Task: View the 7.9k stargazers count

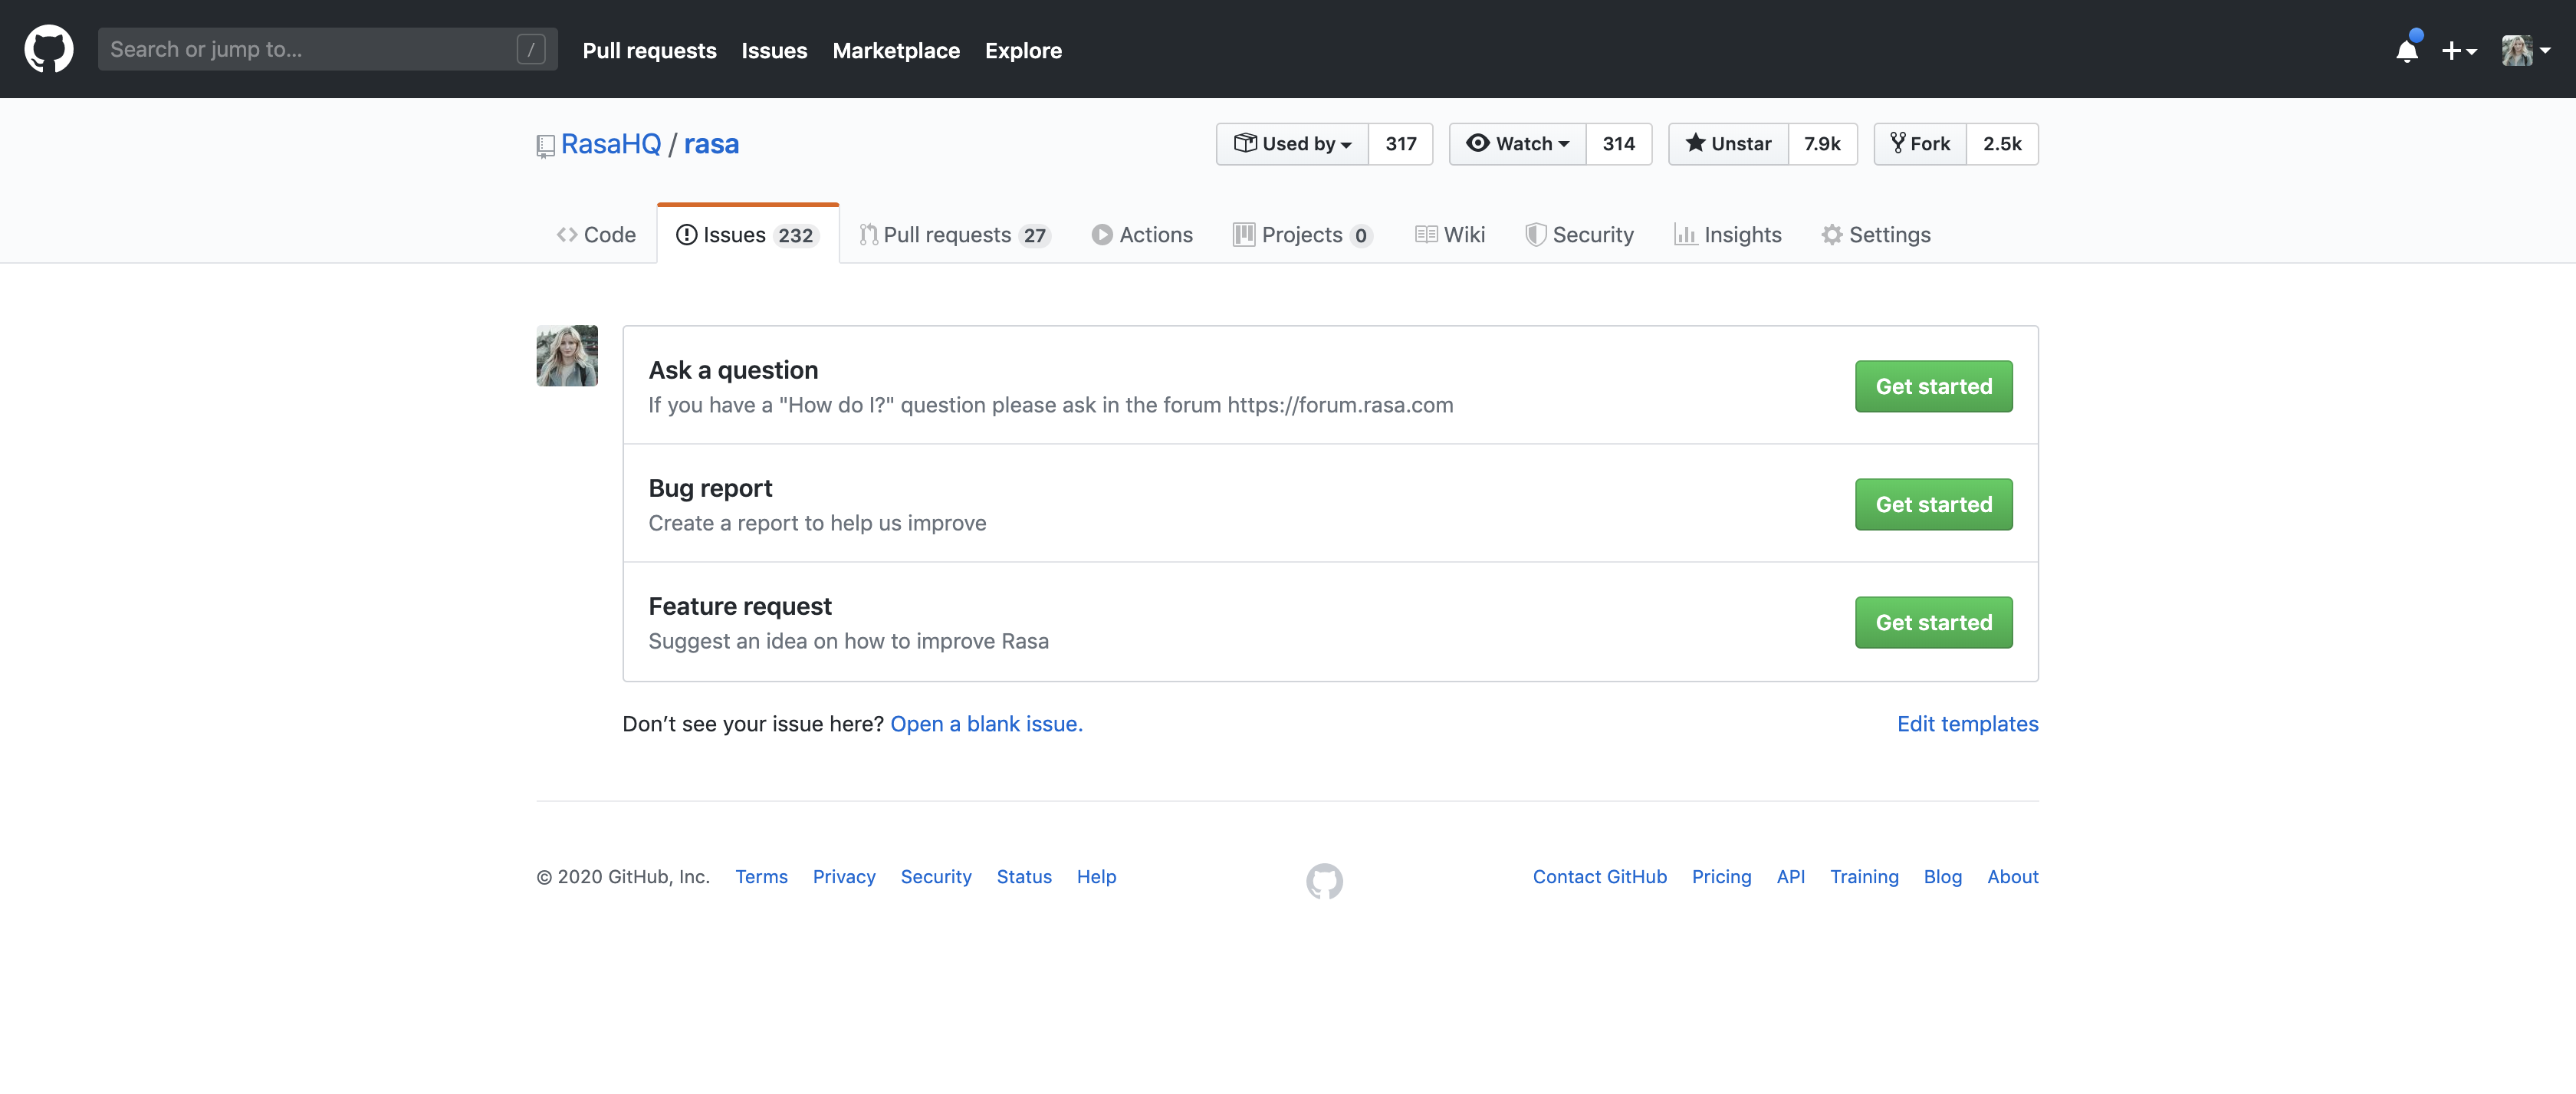Action: click(x=1822, y=144)
